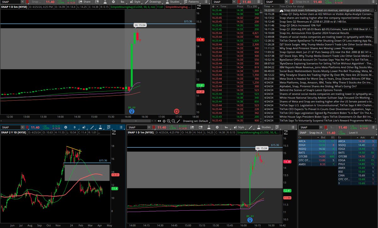The image size is (378, 228).
Task: Click the left-right scroll arrows icon below top chart
Action: 159,121
